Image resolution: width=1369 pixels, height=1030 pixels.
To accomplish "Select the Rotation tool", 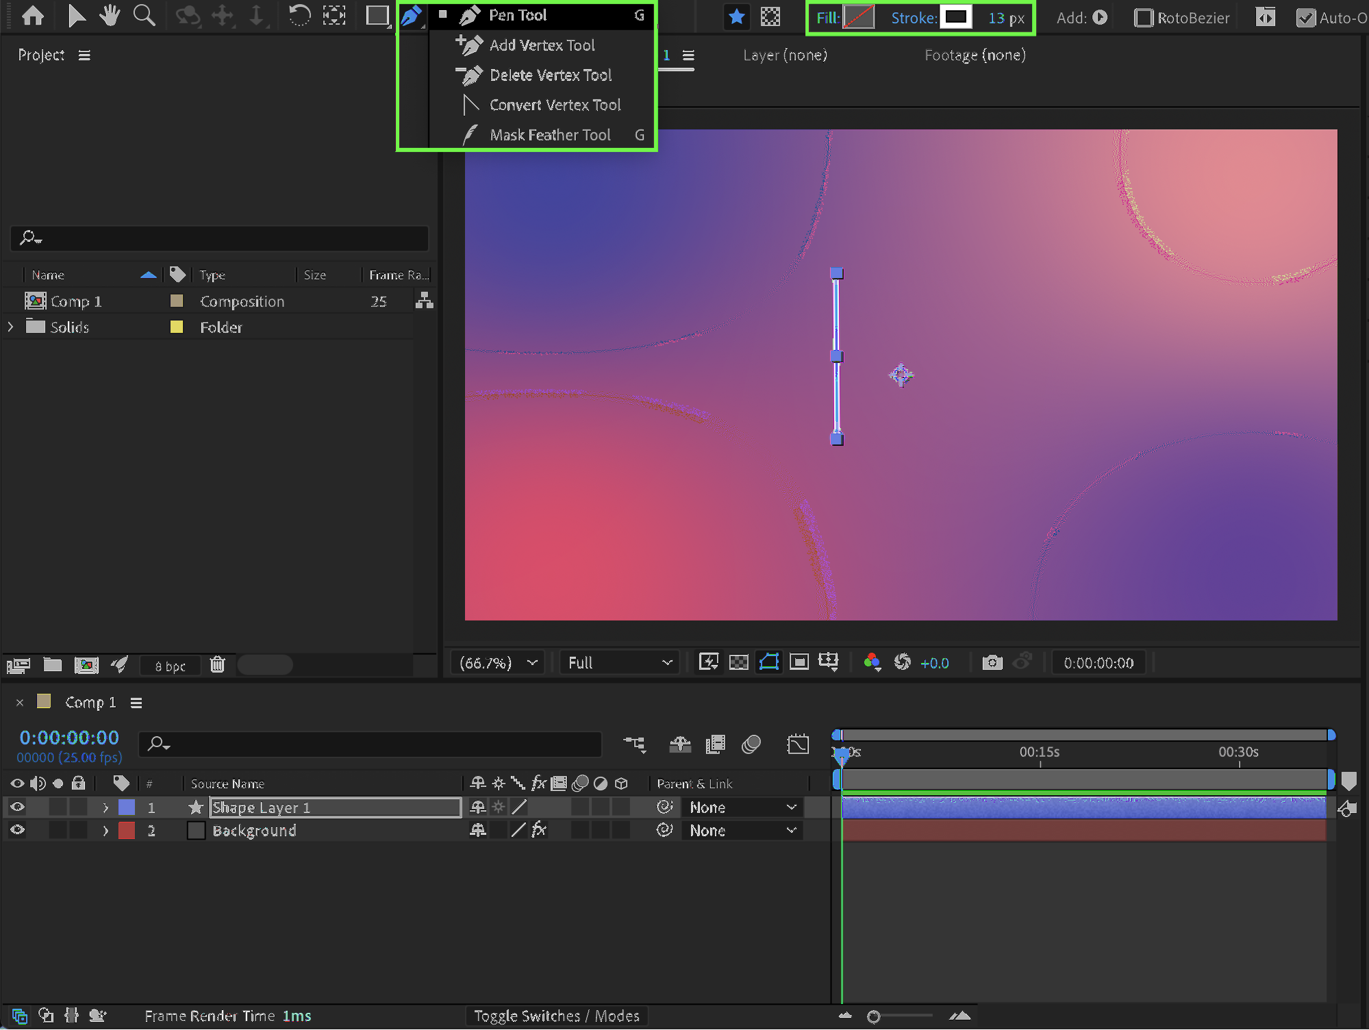I will click(299, 15).
